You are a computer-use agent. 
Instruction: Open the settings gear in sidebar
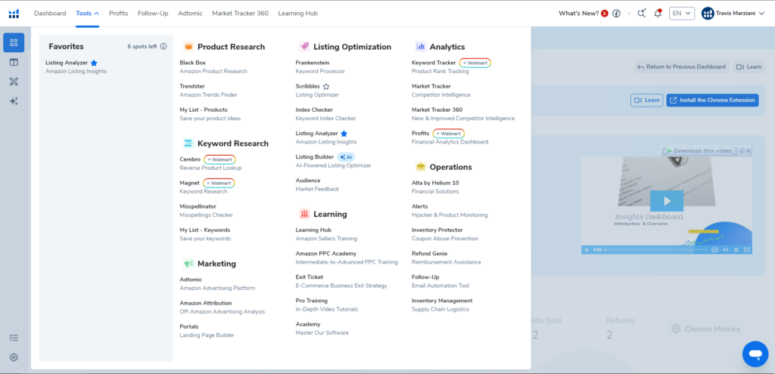tap(14, 357)
